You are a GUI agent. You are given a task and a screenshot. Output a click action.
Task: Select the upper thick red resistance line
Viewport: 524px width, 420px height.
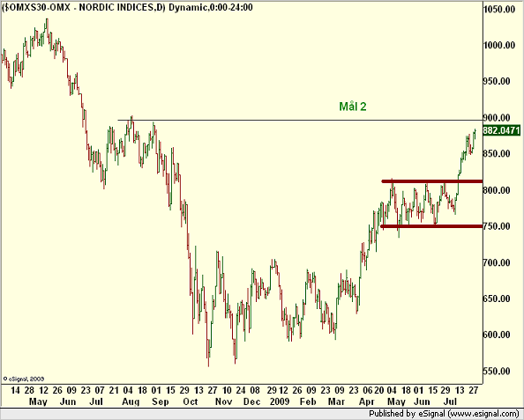(x=432, y=181)
